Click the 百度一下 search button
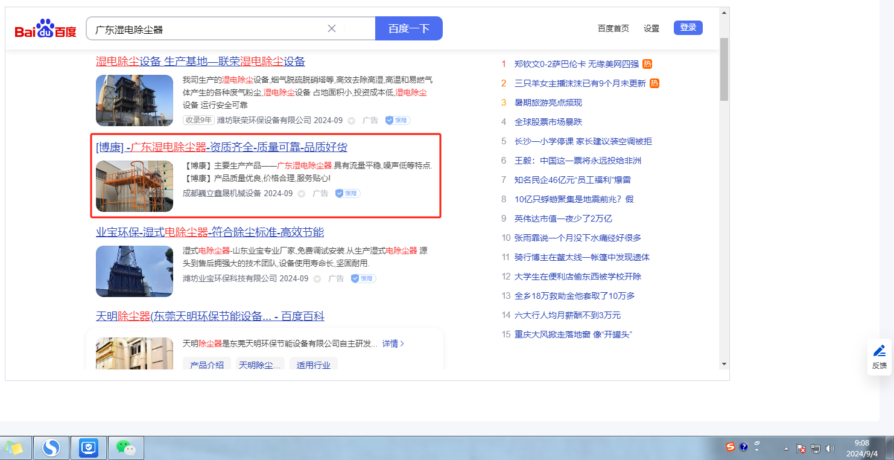Screen dimensions: 894x460 coord(409,28)
